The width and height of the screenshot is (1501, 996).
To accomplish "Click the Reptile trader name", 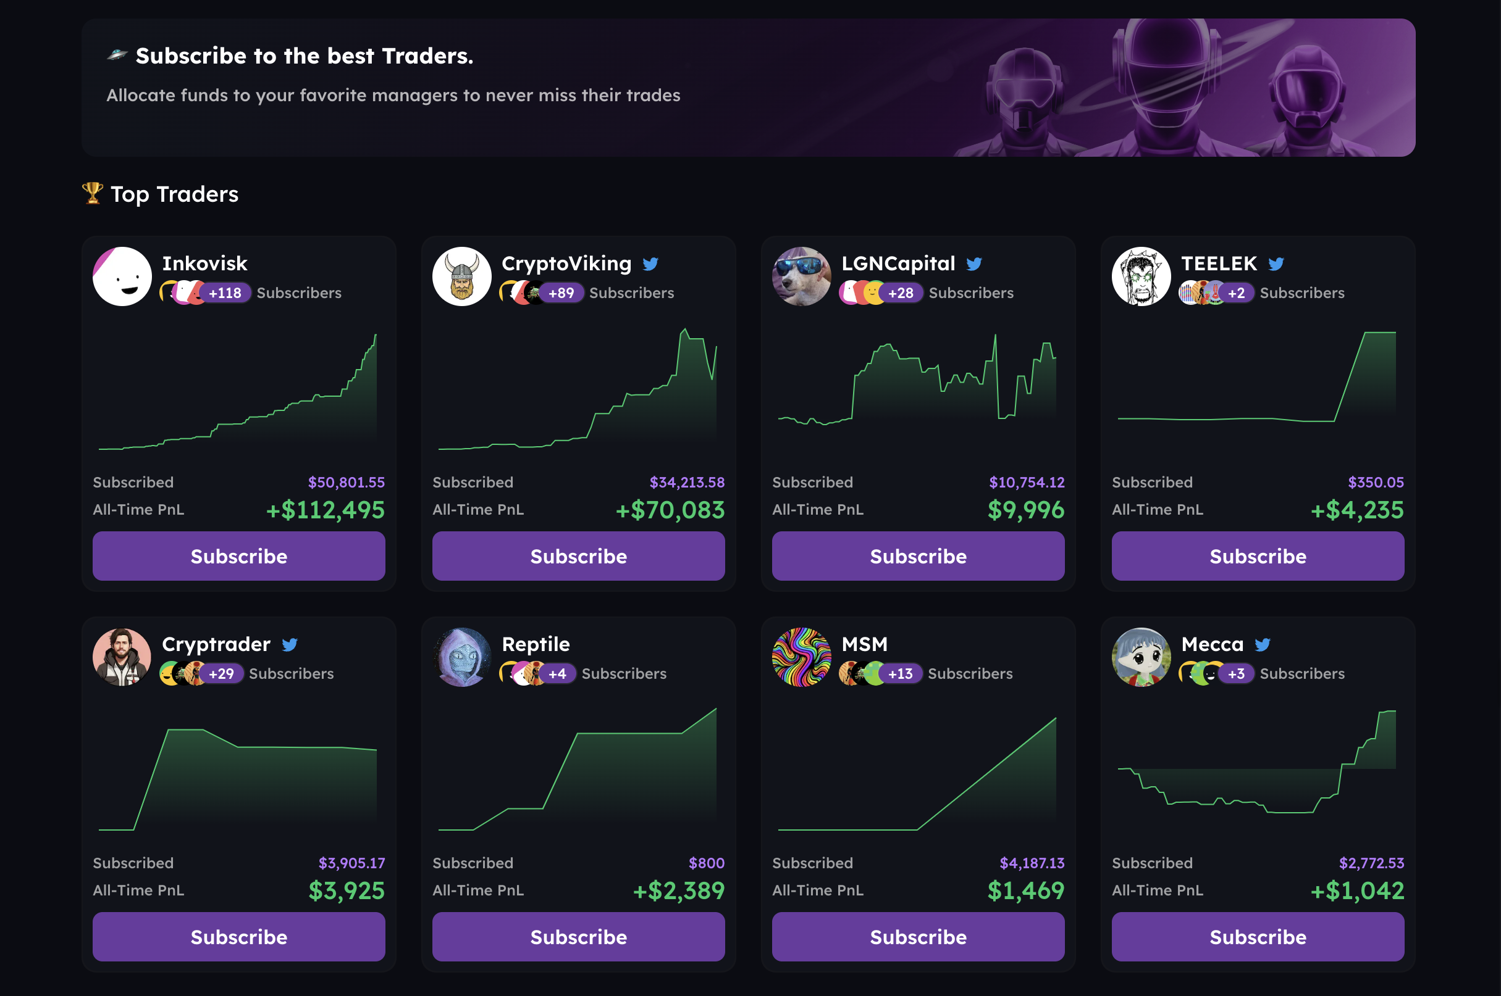I will [x=536, y=644].
